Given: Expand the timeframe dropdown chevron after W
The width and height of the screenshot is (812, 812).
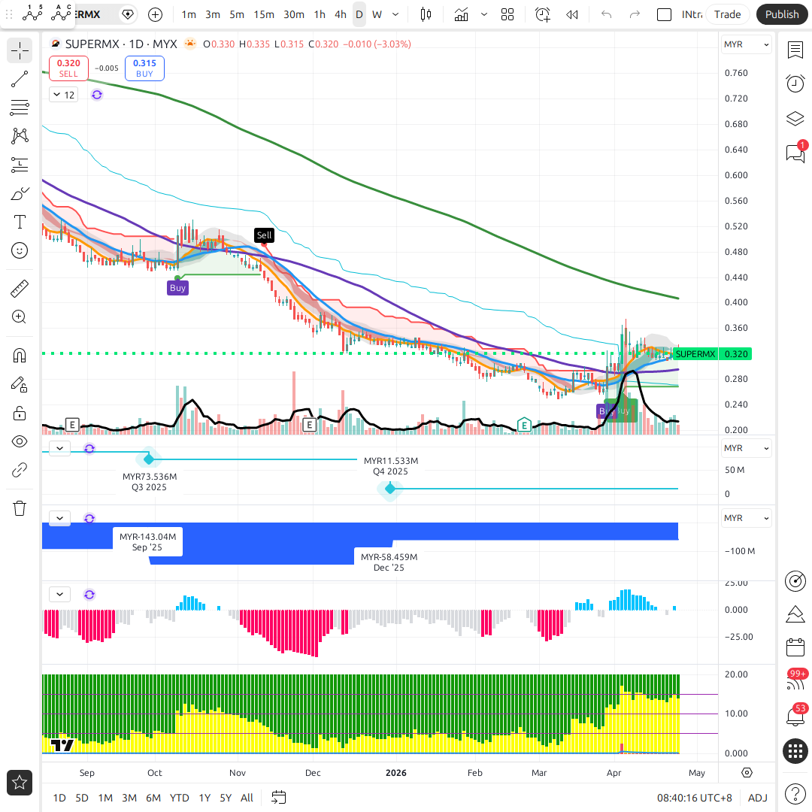Looking at the screenshot, I should tap(395, 14).
